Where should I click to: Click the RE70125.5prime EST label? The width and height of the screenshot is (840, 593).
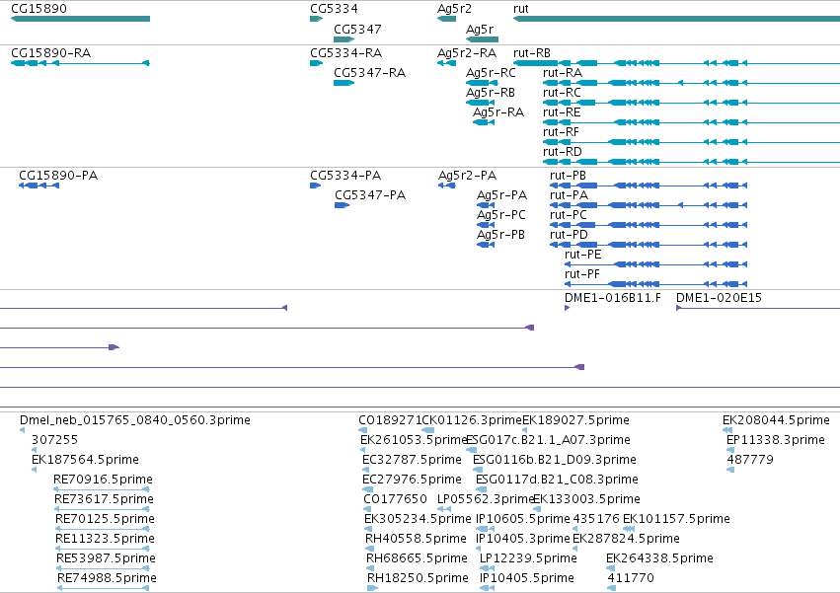click(105, 520)
